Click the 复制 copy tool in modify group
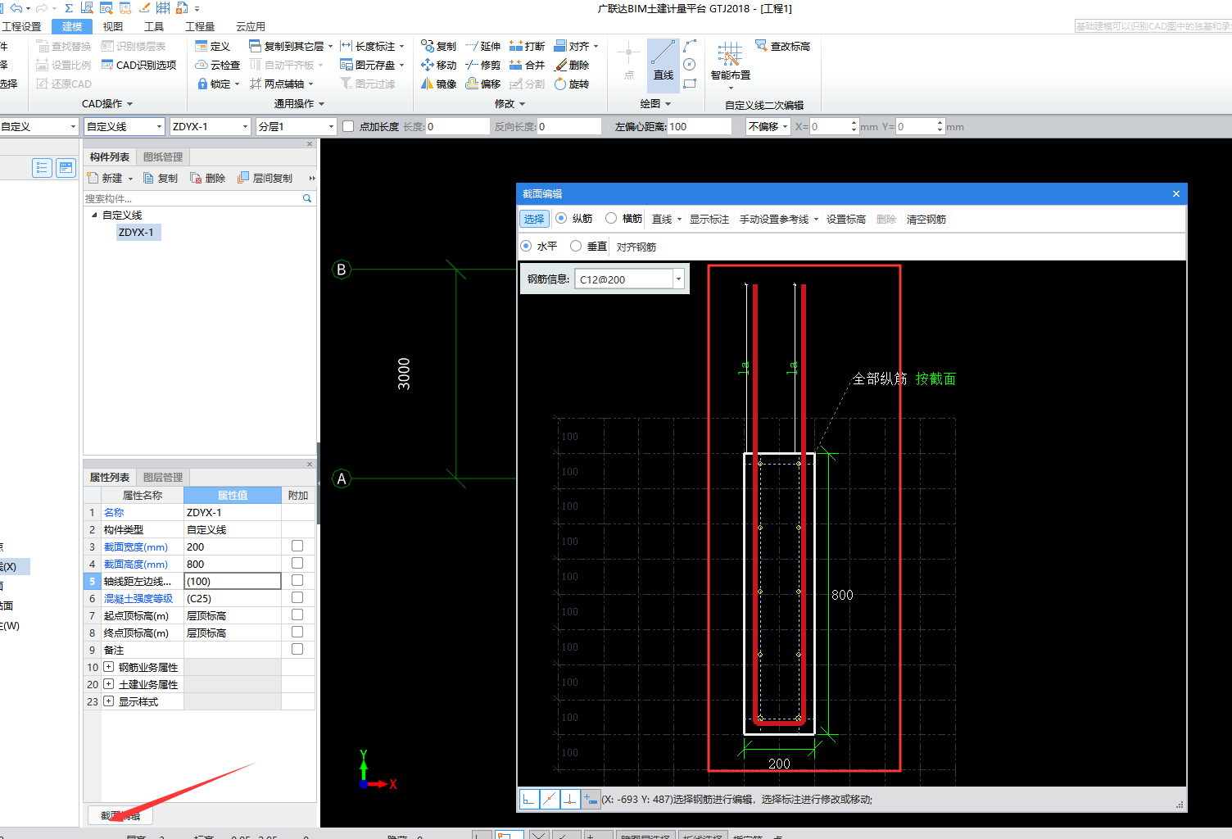 pos(438,46)
